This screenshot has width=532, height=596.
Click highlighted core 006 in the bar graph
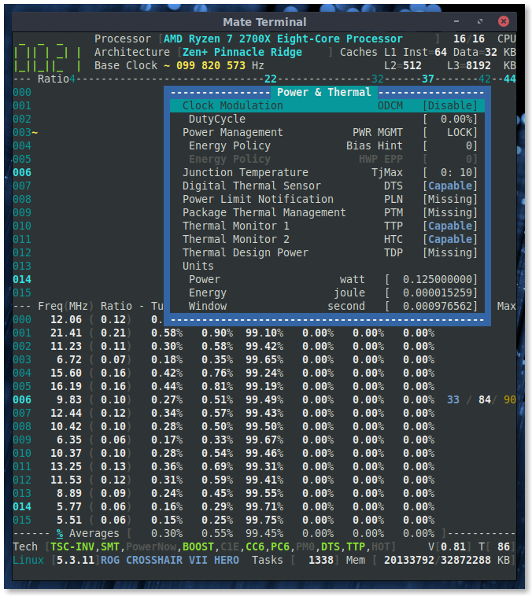pyautogui.click(x=22, y=172)
